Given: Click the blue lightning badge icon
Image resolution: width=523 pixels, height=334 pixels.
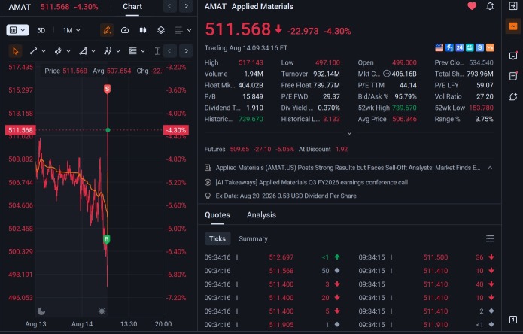Looking at the screenshot, I should tap(449, 47).
